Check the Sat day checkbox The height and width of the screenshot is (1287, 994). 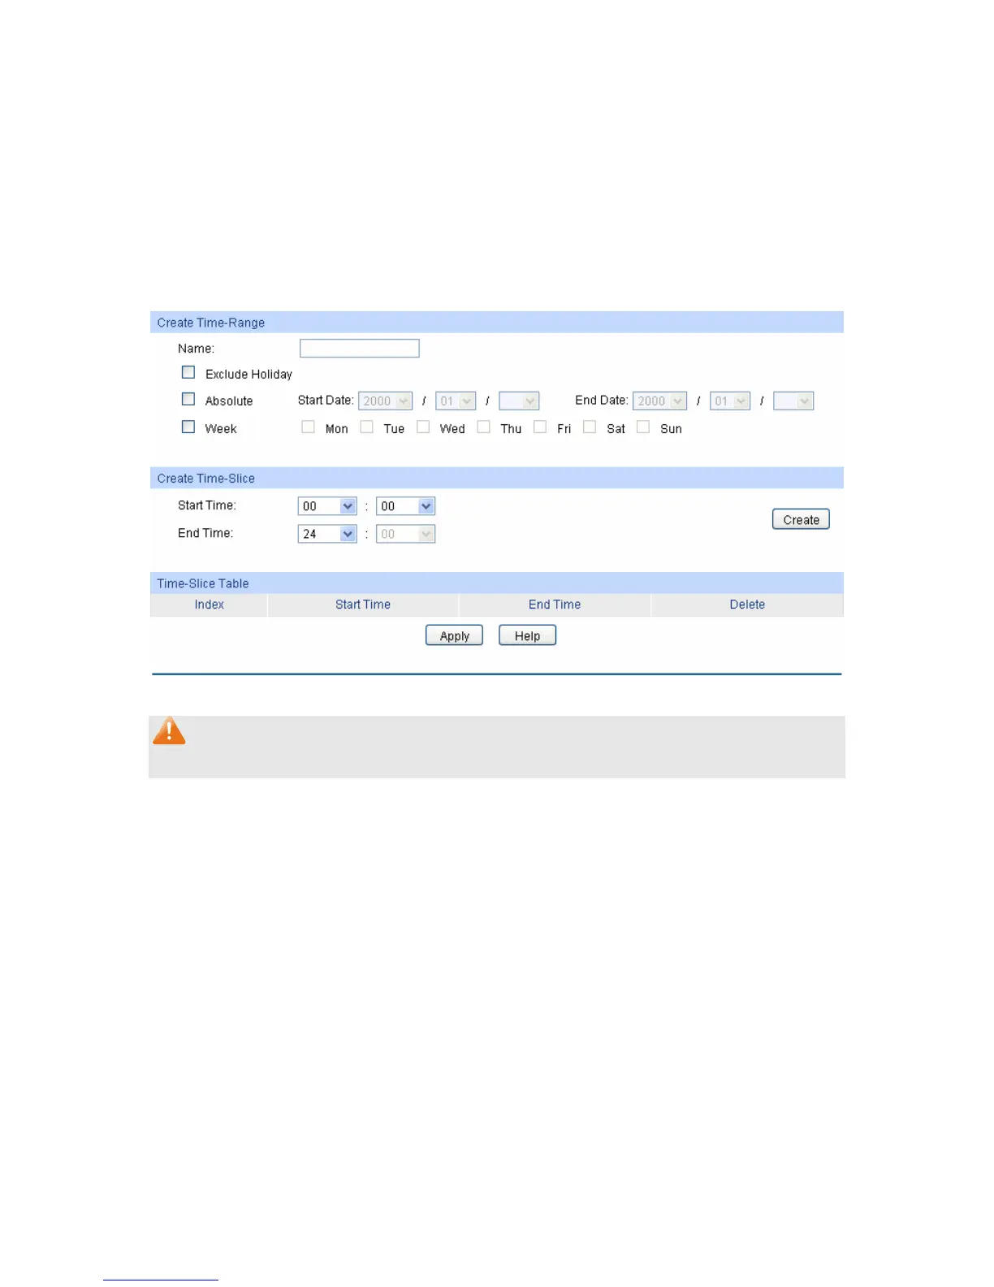[590, 427]
